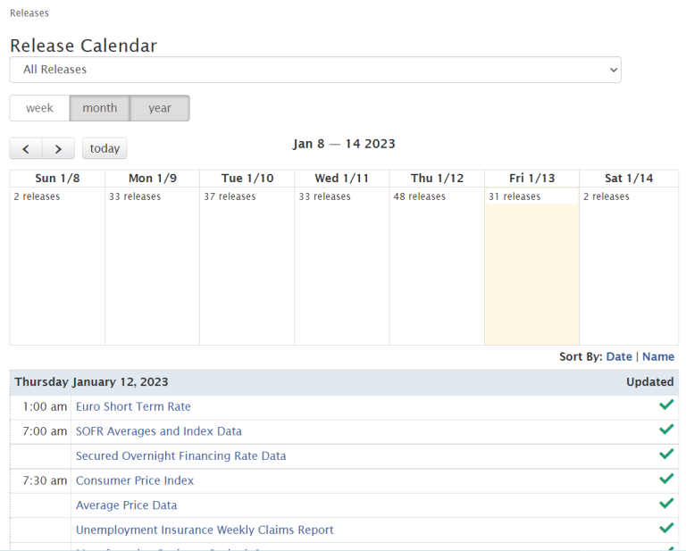Click the Releases breadcrumb link
Viewport: 686px width, 551px height.
click(x=29, y=13)
